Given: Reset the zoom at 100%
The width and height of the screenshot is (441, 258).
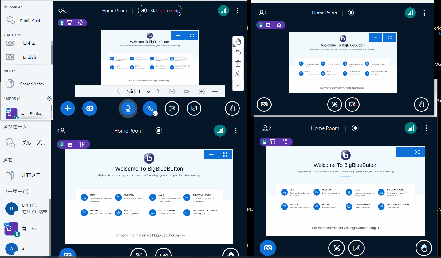Looking at the screenshot, I should [187, 91].
